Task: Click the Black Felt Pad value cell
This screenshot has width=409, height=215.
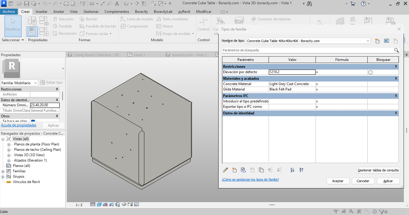Action: click(292, 89)
